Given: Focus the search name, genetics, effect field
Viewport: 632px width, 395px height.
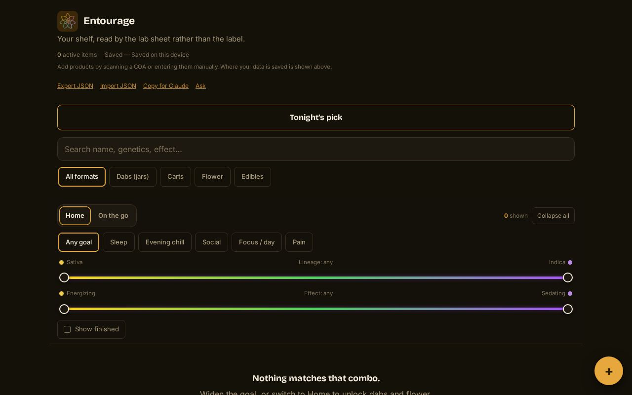Looking at the screenshot, I should 316,149.
